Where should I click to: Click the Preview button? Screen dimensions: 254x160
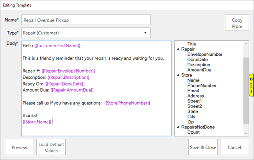pos(19,147)
